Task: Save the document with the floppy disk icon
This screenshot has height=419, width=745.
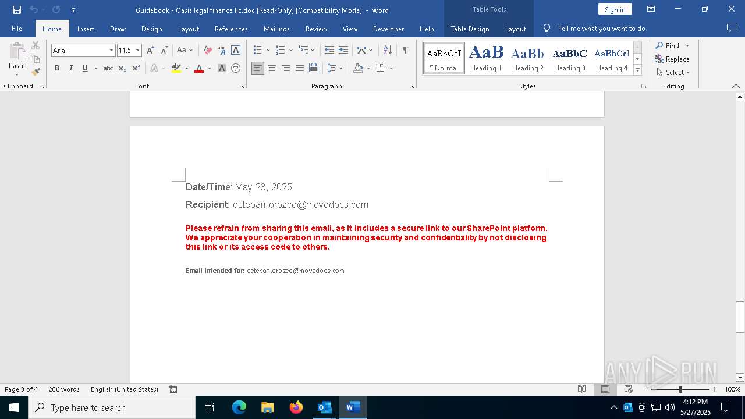Action: (17, 10)
